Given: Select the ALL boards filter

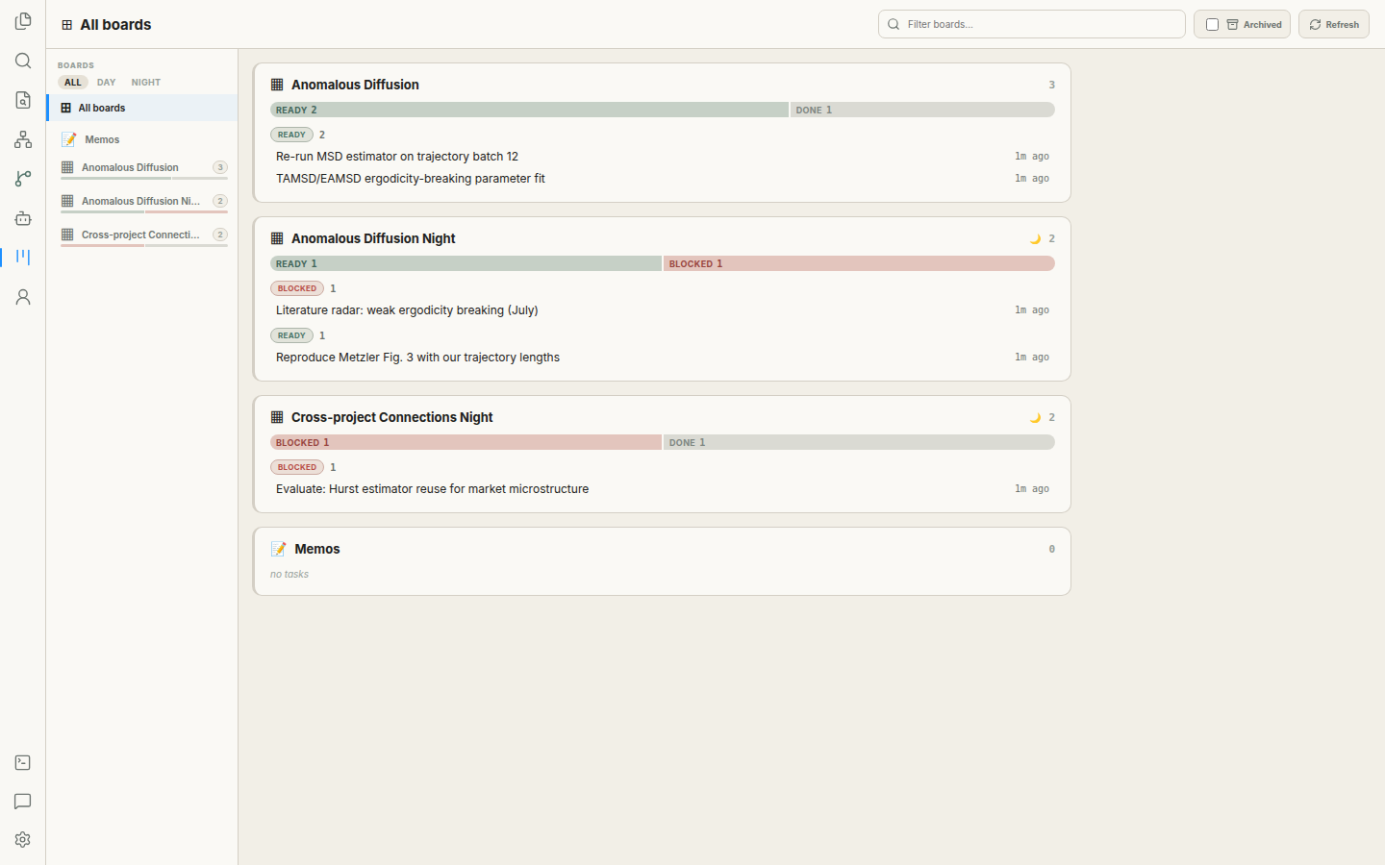Looking at the screenshot, I should tap(73, 83).
